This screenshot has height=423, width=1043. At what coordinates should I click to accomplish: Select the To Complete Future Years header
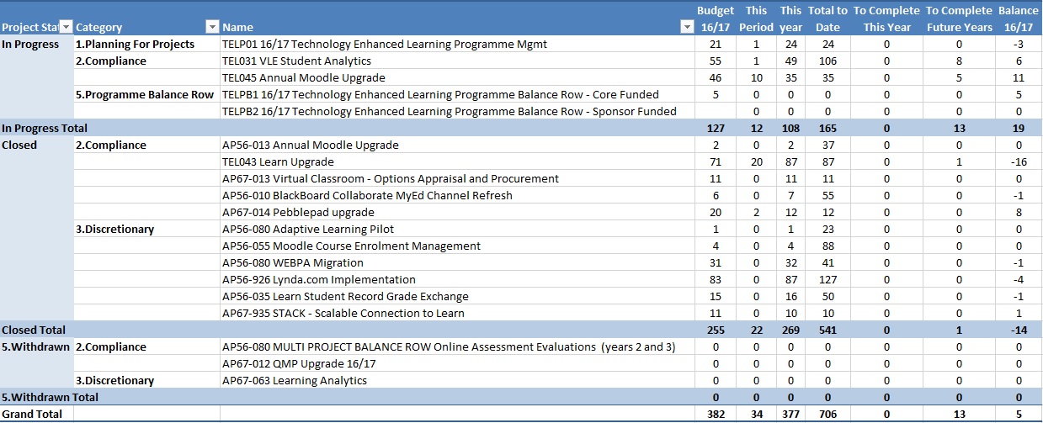pyautogui.click(x=959, y=19)
